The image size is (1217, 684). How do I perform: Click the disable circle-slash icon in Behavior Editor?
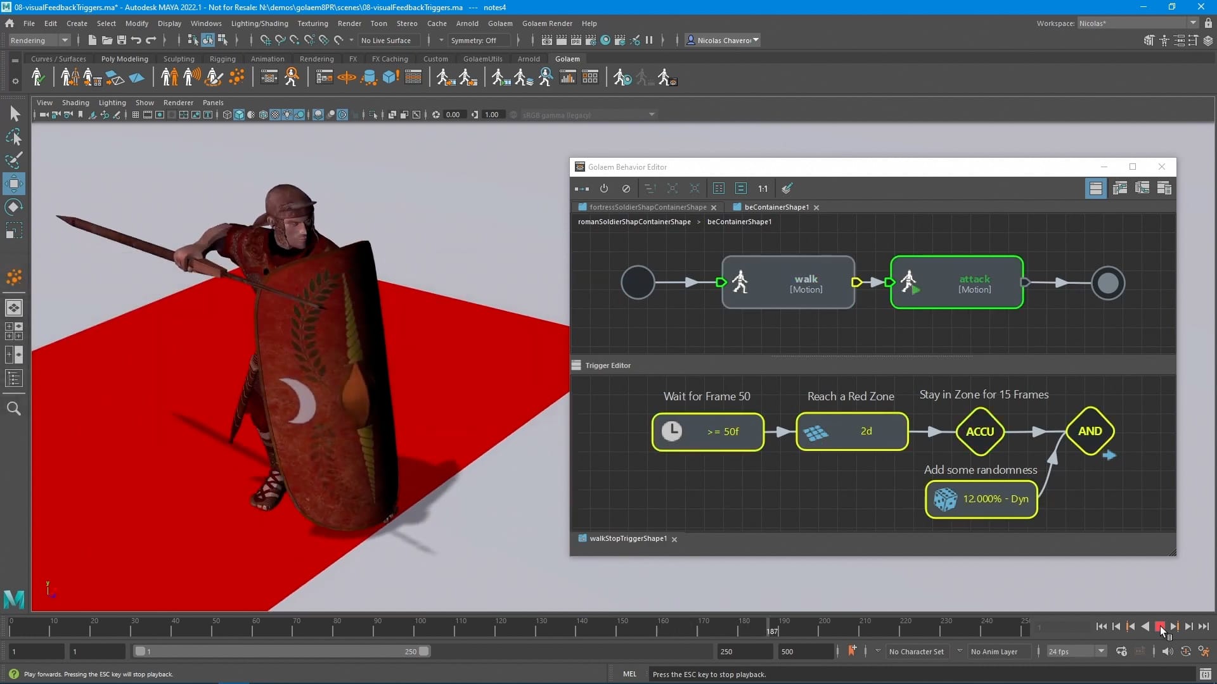[x=626, y=188]
